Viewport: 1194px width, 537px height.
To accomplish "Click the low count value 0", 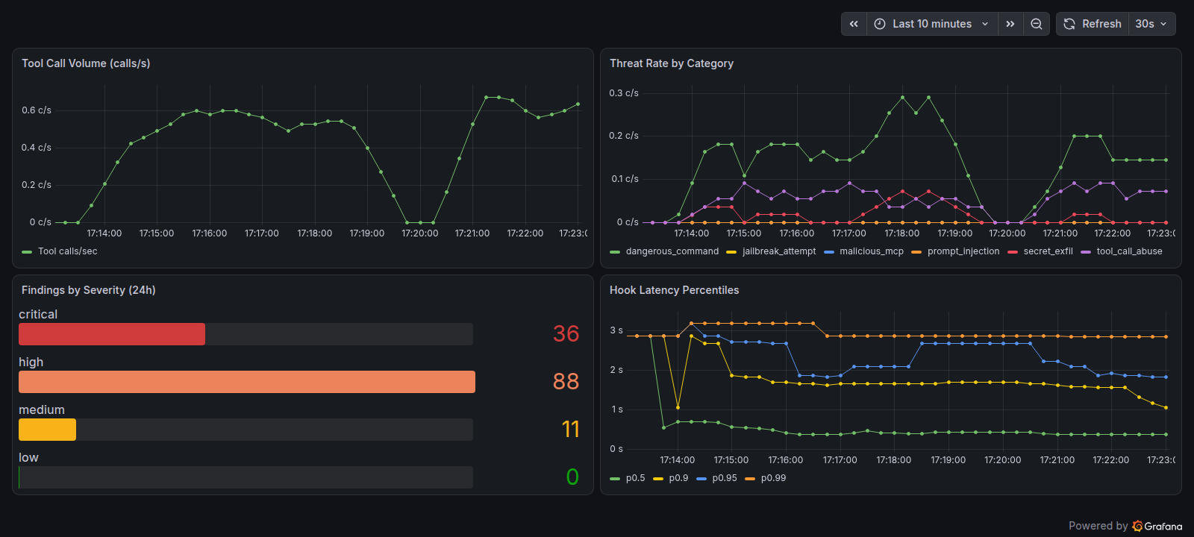I will tap(572, 477).
